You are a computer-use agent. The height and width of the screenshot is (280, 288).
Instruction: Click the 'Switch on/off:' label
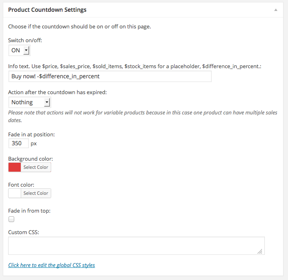[25, 40]
